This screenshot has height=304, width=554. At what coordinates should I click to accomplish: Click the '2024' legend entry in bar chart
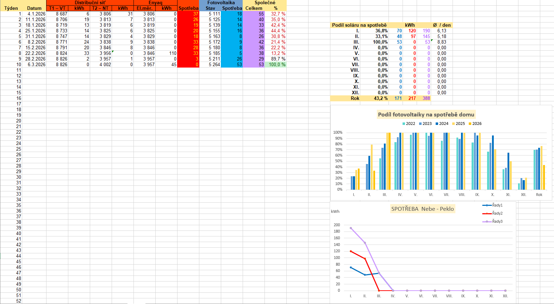click(x=442, y=123)
